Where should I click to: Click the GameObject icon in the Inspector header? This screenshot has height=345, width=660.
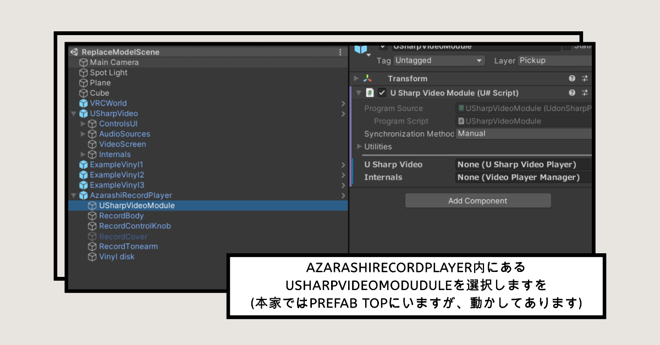tap(361, 49)
